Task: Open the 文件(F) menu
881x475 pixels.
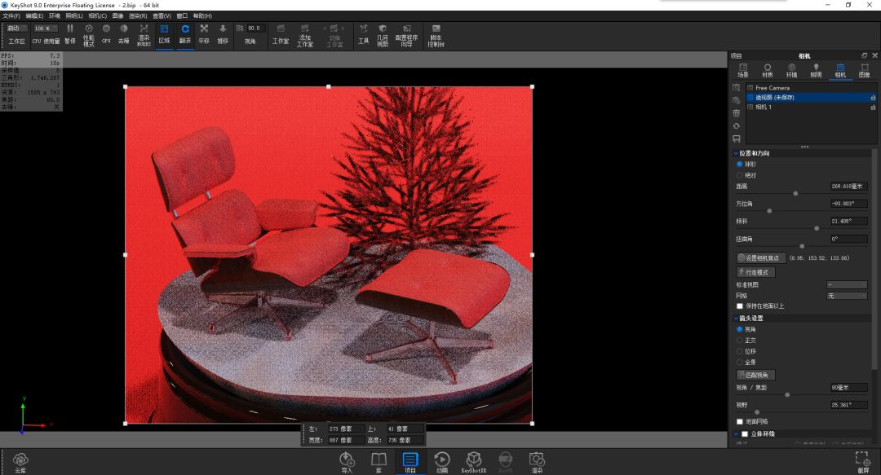Action: [x=11, y=15]
